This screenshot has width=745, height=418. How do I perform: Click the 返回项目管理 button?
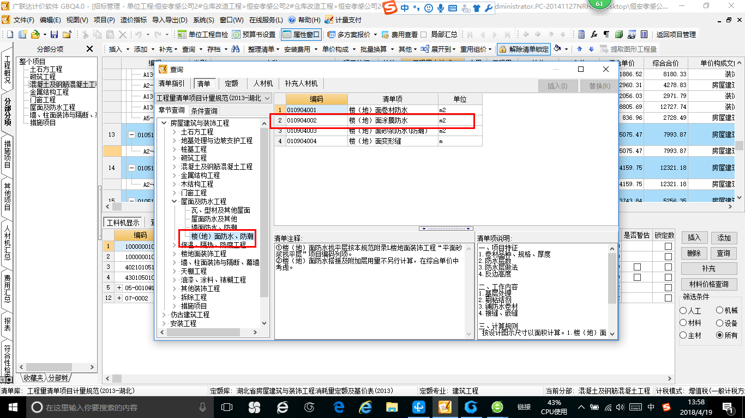(676, 34)
